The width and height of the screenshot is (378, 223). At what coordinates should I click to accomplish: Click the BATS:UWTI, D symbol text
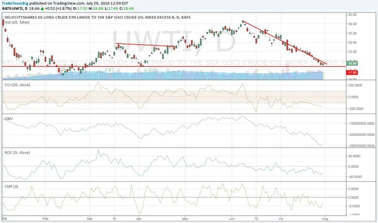pyautogui.click(x=15, y=9)
